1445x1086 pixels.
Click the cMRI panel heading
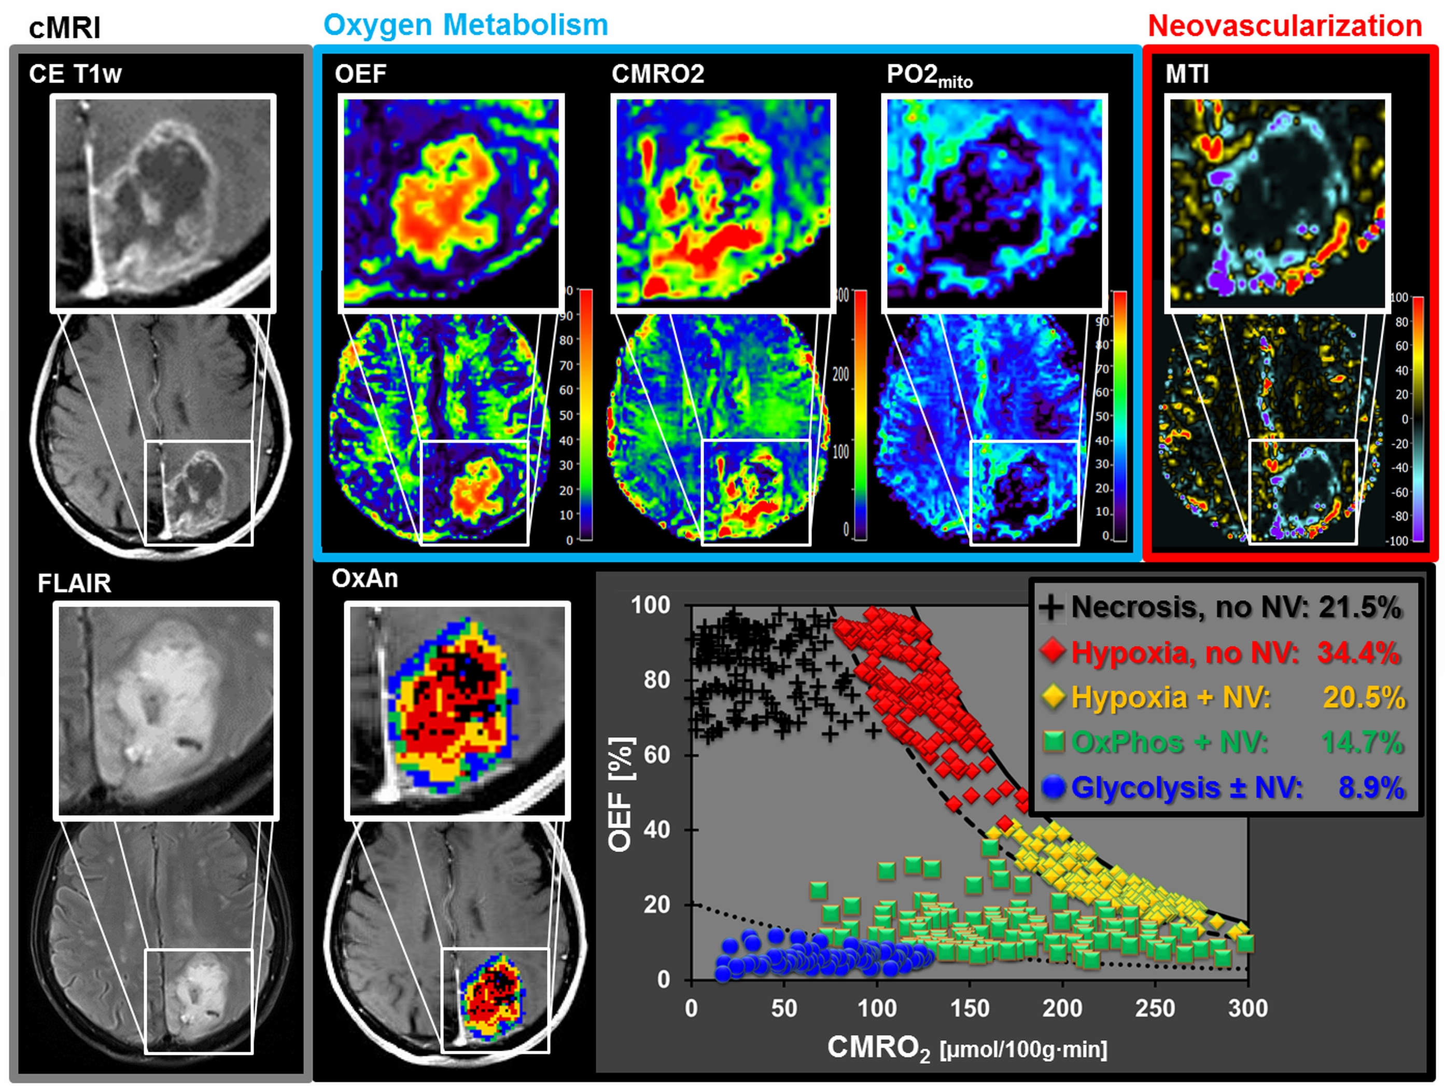tap(65, 29)
